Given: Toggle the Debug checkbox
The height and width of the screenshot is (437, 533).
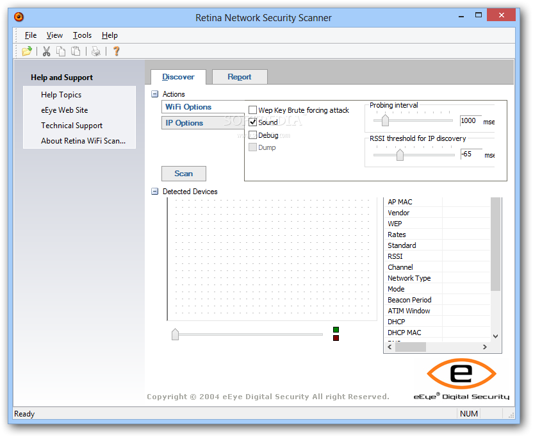Looking at the screenshot, I should coord(252,135).
